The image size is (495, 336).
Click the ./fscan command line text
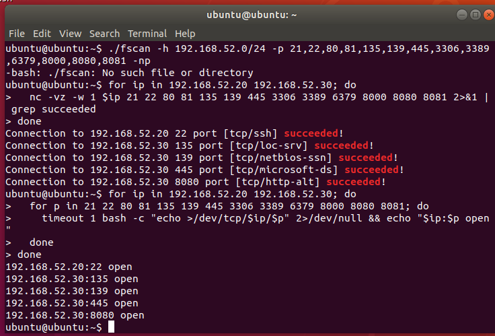247,55
